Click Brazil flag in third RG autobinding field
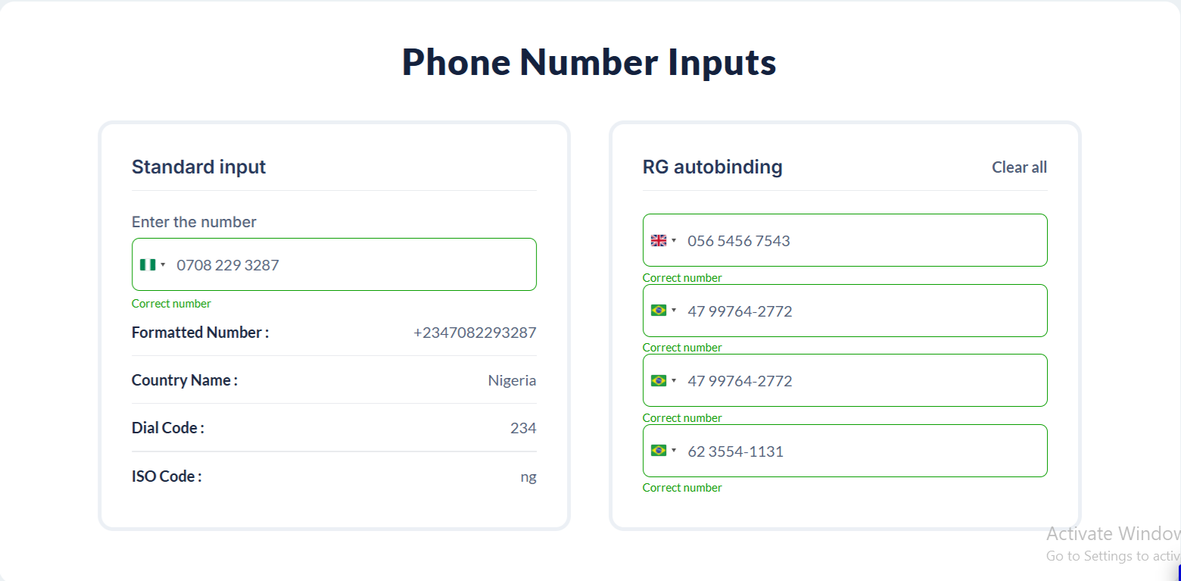Image resolution: width=1181 pixels, height=581 pixels. [659, 380]
